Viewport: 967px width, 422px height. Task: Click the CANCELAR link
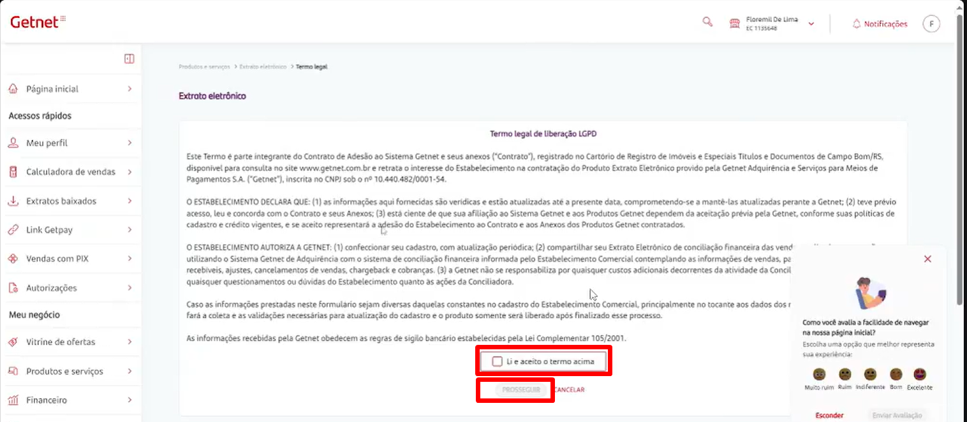pos(569,389)
